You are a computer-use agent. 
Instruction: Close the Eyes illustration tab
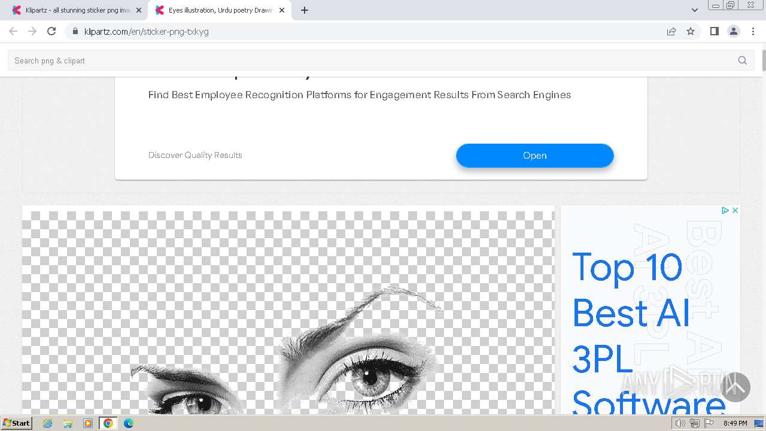click(x=281, y=10)
